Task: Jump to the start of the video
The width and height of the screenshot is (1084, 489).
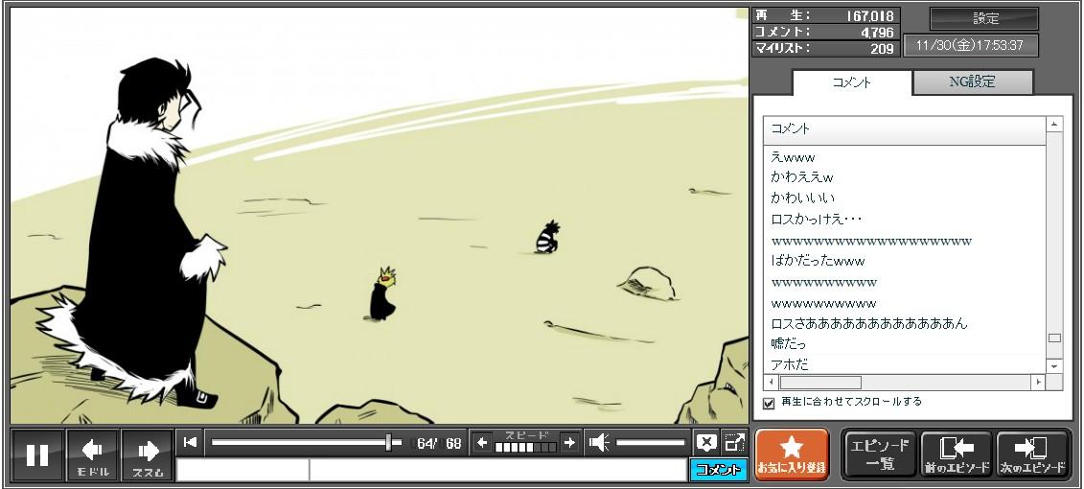Action: point(191,442)
